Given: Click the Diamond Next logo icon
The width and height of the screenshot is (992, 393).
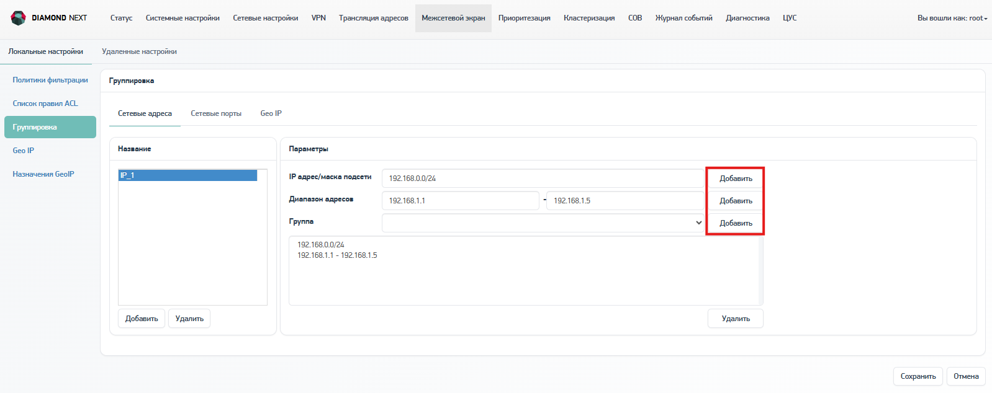Looking at the screenshot, I should (x=19, y=18).
